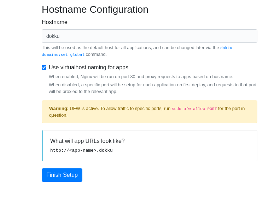280x197 pixels.
Task: Click the word "question." in the yellow warning box
Action: tap(58, 115)
